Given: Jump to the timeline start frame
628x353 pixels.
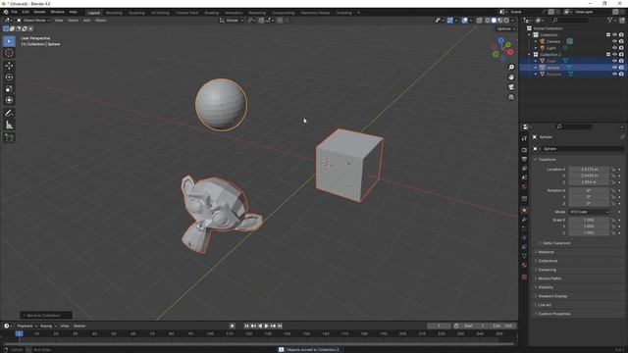Looking at the screenshot, I should 246,326.
